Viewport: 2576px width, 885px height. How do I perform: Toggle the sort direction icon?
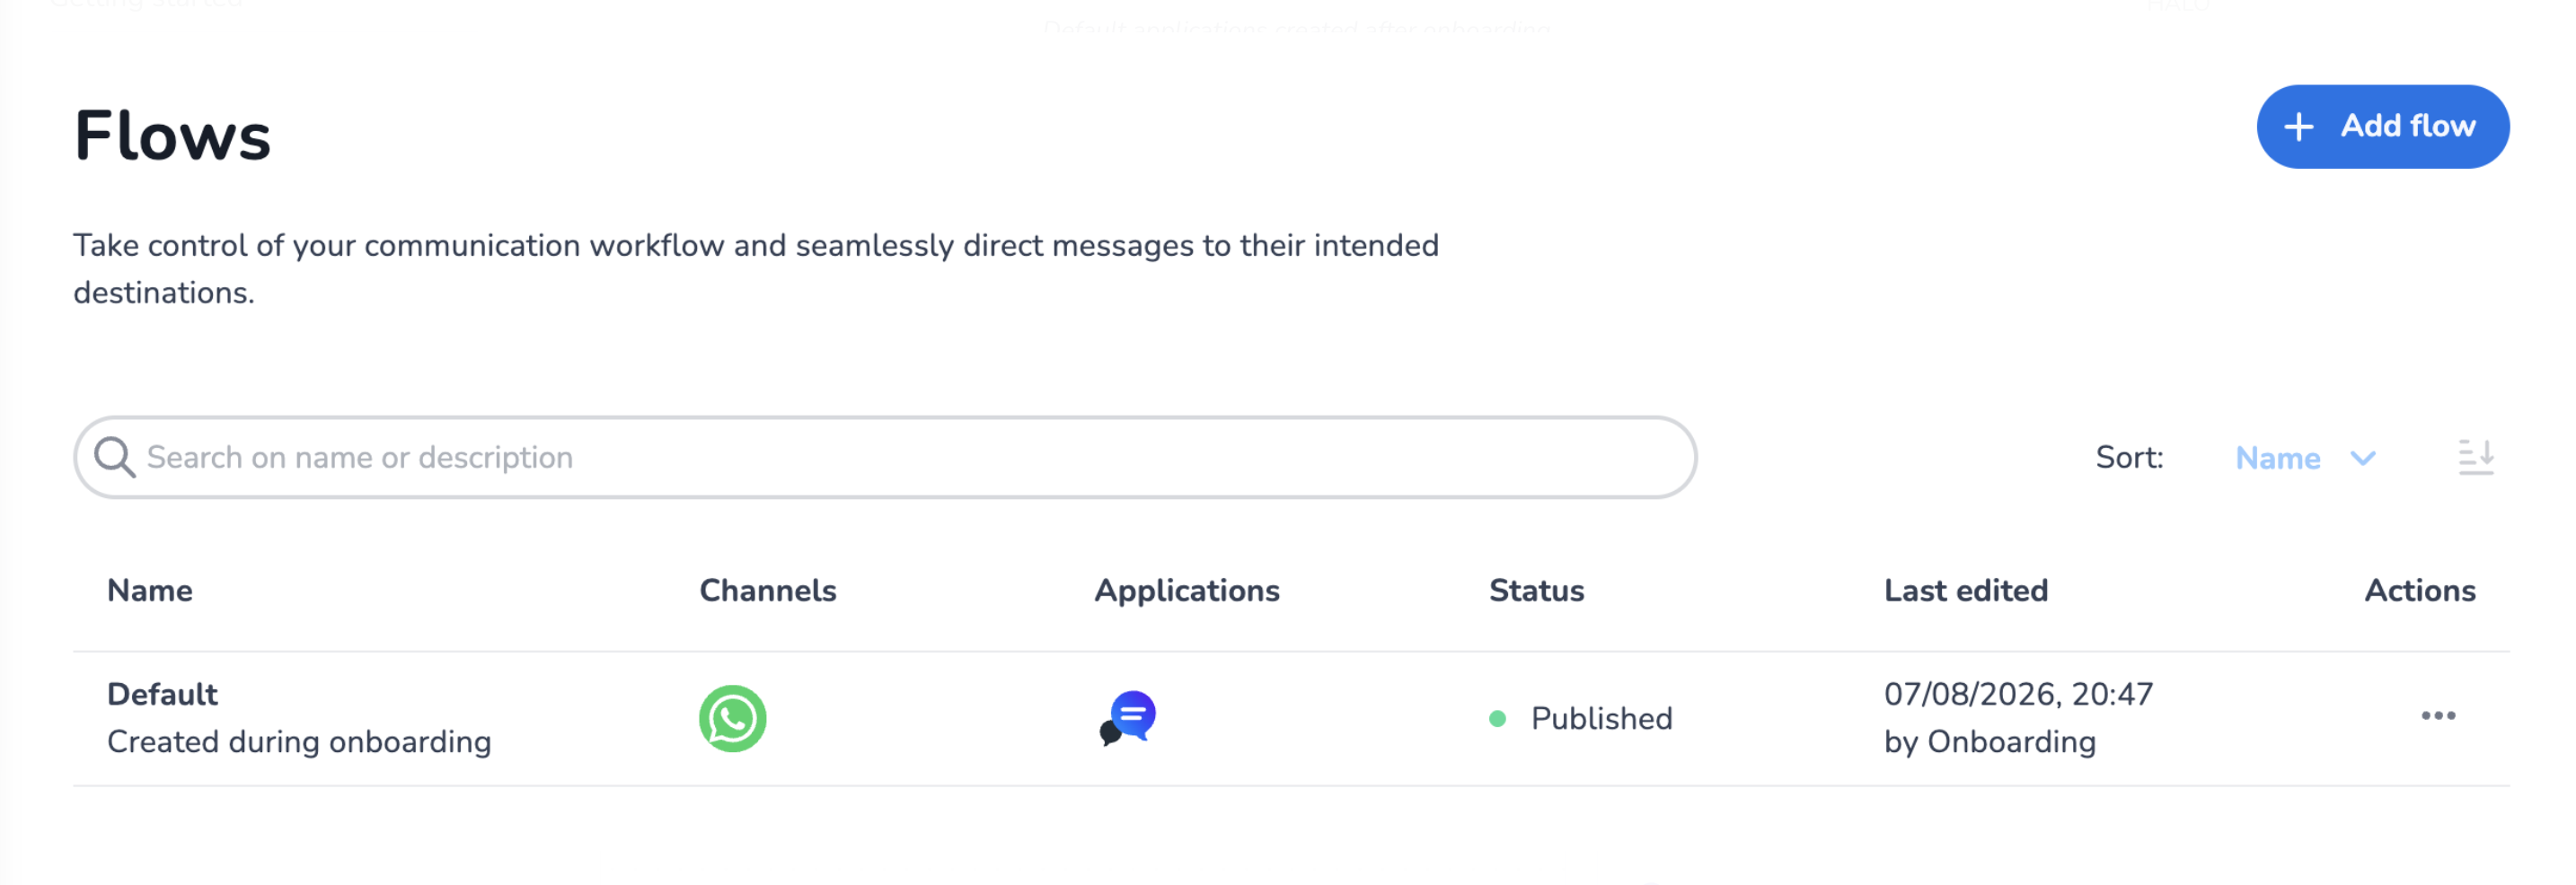coord(2475,458)
